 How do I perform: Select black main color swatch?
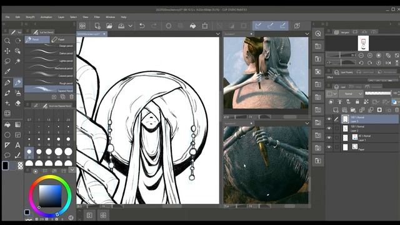click(x=5, y=166)
